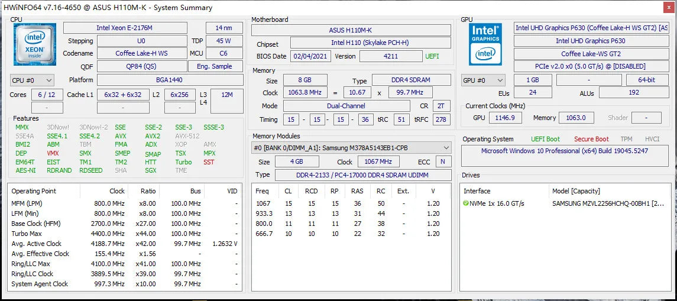Image resolution: width=677 pixels, height=301 pixels.
Task: Click the red VMX feature label
Action: coord(53,153)
